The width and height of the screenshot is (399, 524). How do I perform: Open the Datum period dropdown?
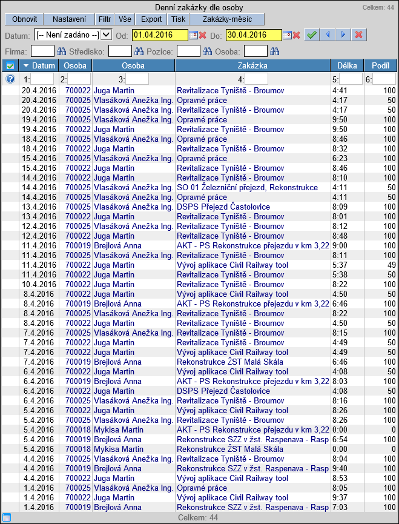click(x=106, y=35)
